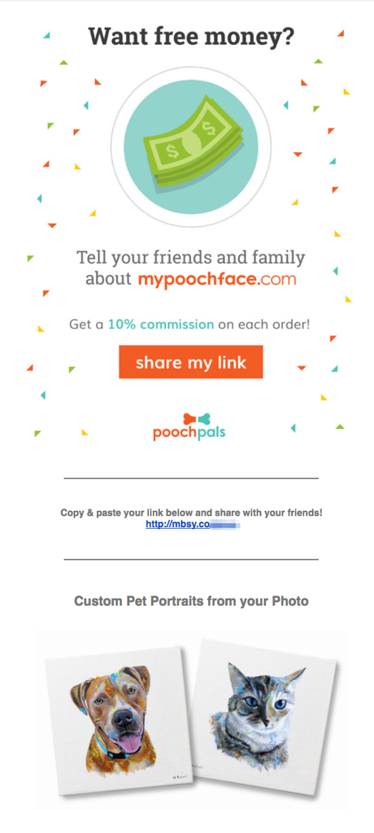Click the orange mypoochface.com text
This screenshot has height=833, width=374.
[x=217, y=280]
